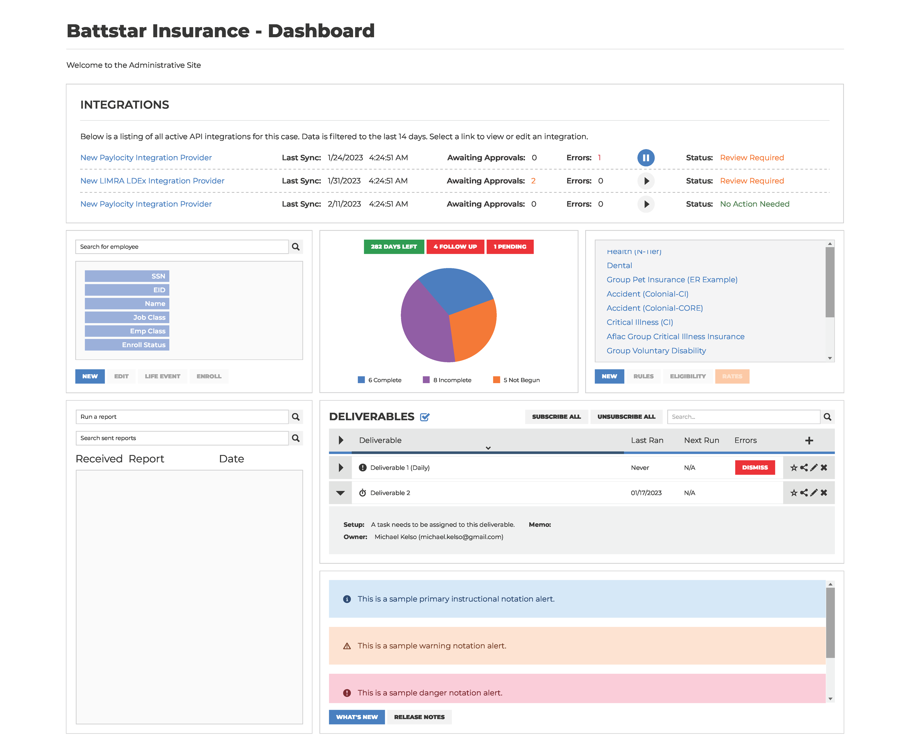Screen dimensions: 910x742
Task: Dismiss the Deliverable 1 error
Action: 755,467
